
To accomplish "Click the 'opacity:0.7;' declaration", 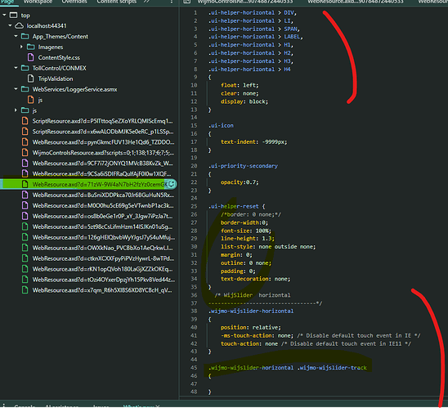I will point(240,182).
